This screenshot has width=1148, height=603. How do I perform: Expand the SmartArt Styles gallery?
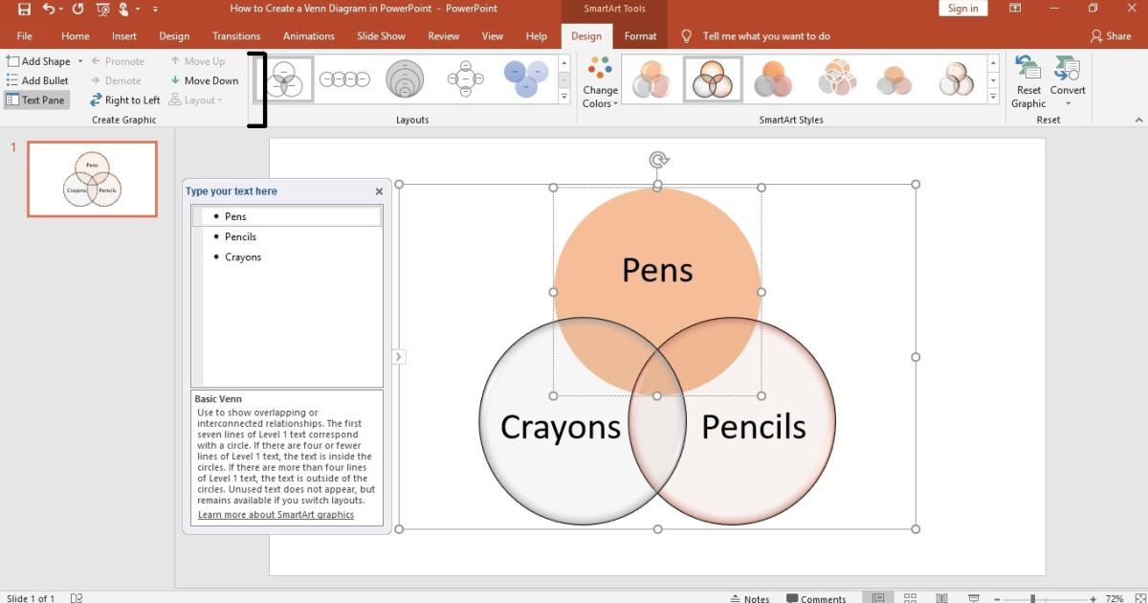point(993,96)
